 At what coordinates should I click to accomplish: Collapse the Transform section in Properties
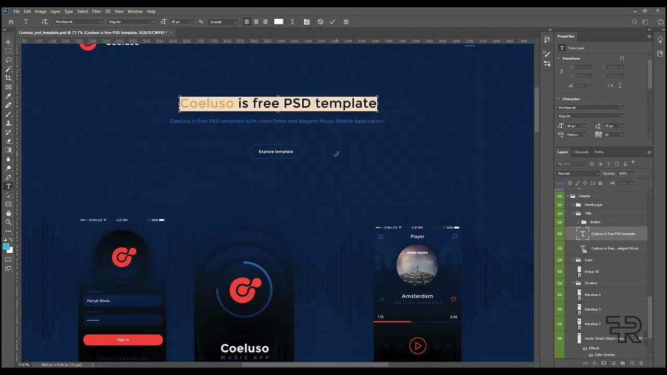[559, 58]
